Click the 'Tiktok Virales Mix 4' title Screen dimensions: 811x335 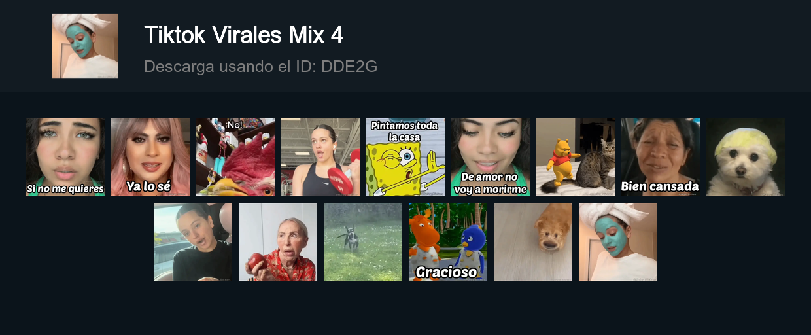pyautogui.click(x=243, y=35)
